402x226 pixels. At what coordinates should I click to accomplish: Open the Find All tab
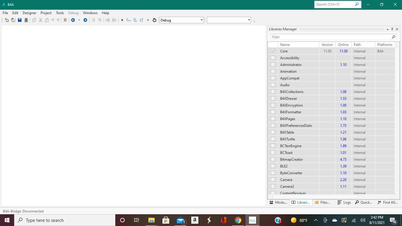pyautogui.click(x=388, y=202)
